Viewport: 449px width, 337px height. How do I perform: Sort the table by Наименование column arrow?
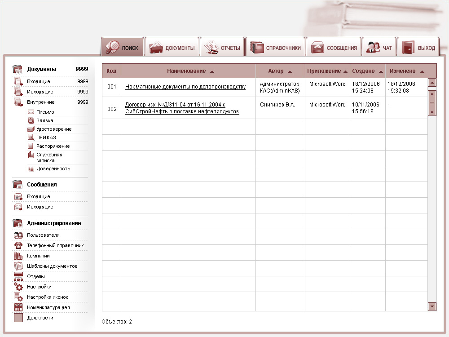point(212,71)
